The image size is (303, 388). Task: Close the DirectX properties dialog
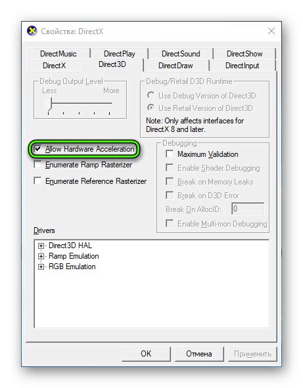point(271,31)
